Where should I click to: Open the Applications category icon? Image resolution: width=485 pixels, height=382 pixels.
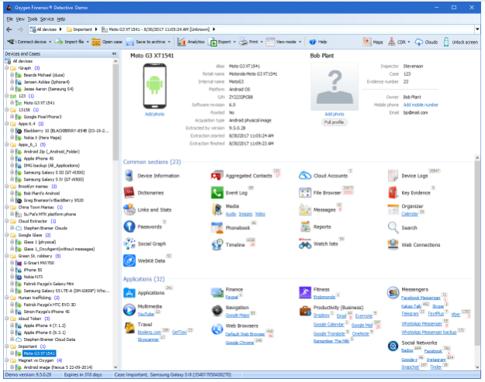(x=130, y=292)
